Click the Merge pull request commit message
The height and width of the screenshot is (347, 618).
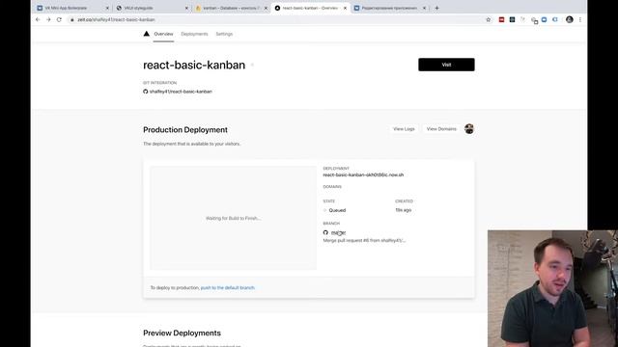364,240
